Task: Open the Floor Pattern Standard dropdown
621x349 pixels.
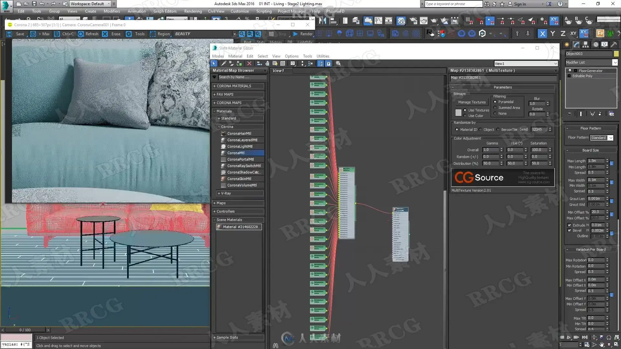Action: (602, 138)
